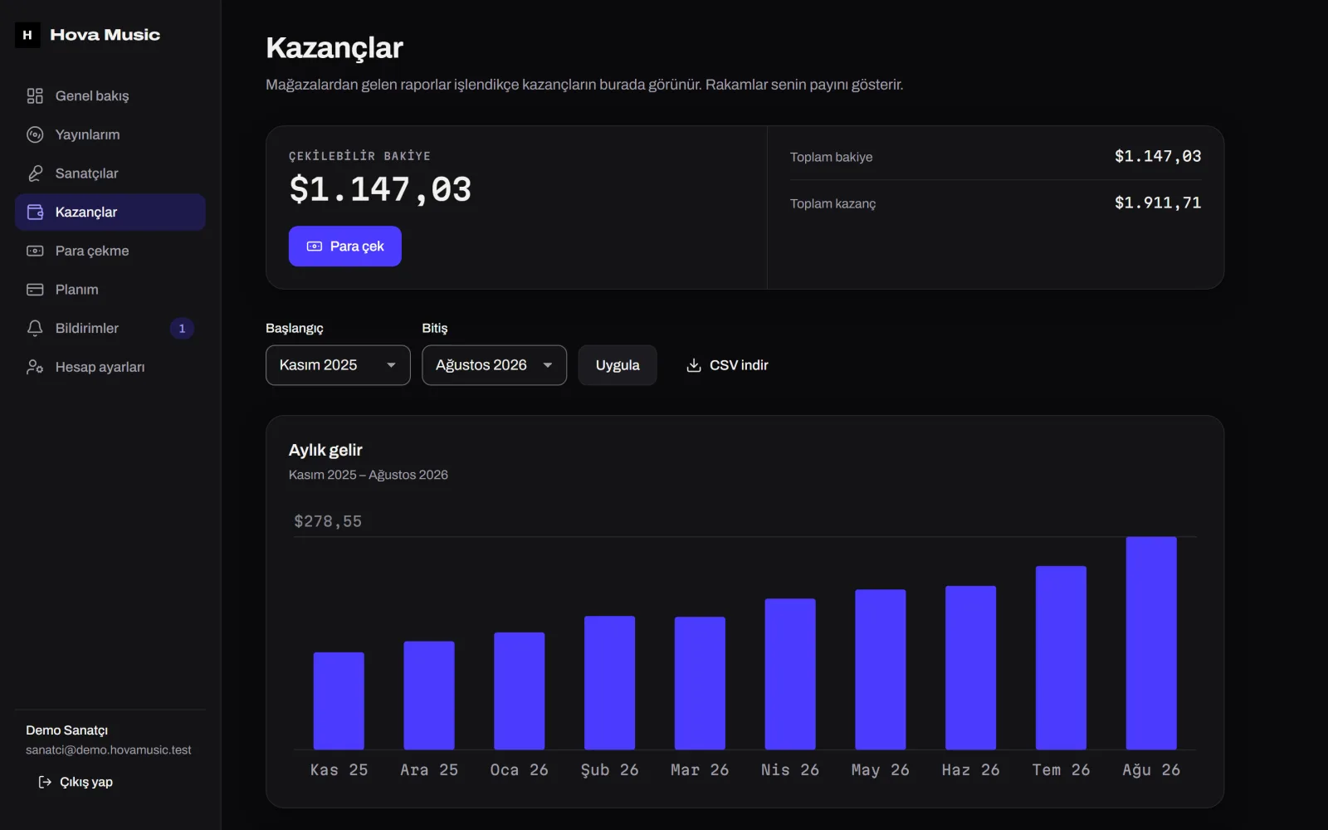Open Hesap ayarları
This screenshot has height=830, width=1328.
(x=110, y=367)
